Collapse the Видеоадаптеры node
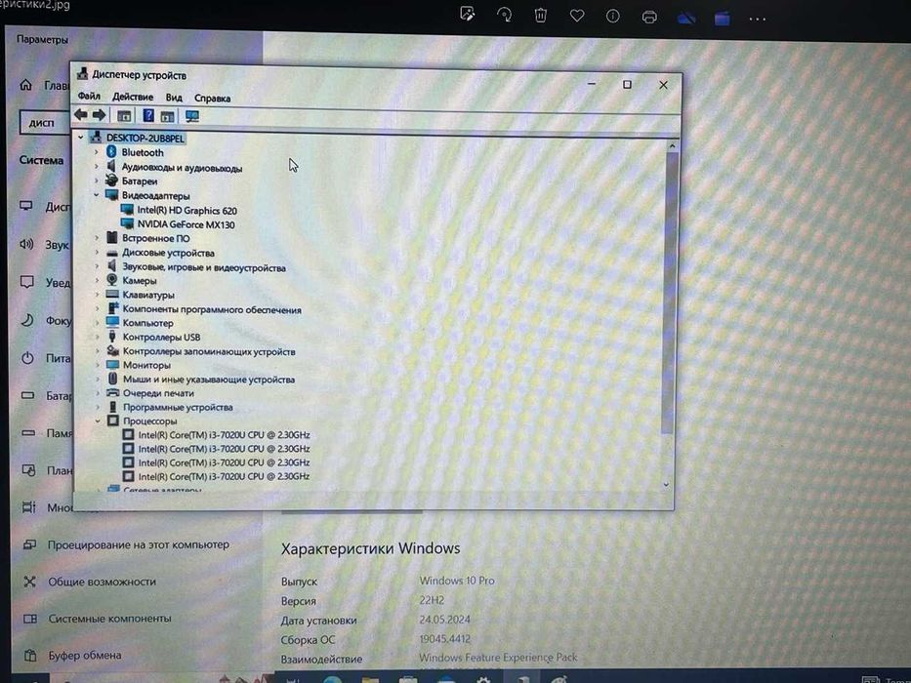Viewport: 911px width, 683px height. pyautogui.click(x=97, y=194)
